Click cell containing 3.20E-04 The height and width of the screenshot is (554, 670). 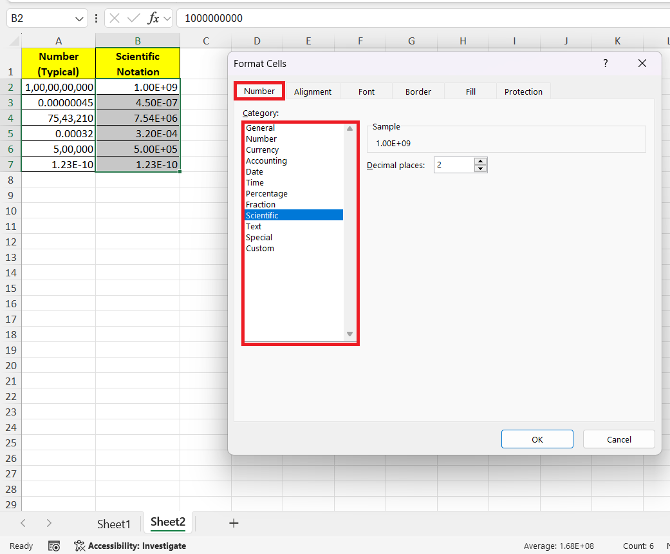(x=138, y=133)
